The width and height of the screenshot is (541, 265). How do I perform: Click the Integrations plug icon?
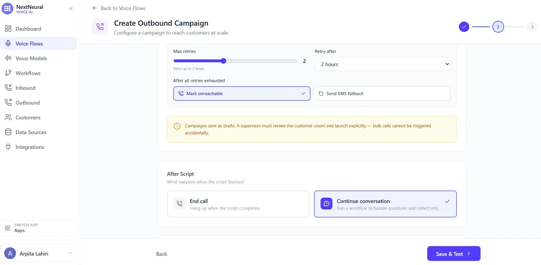point(8,147)
